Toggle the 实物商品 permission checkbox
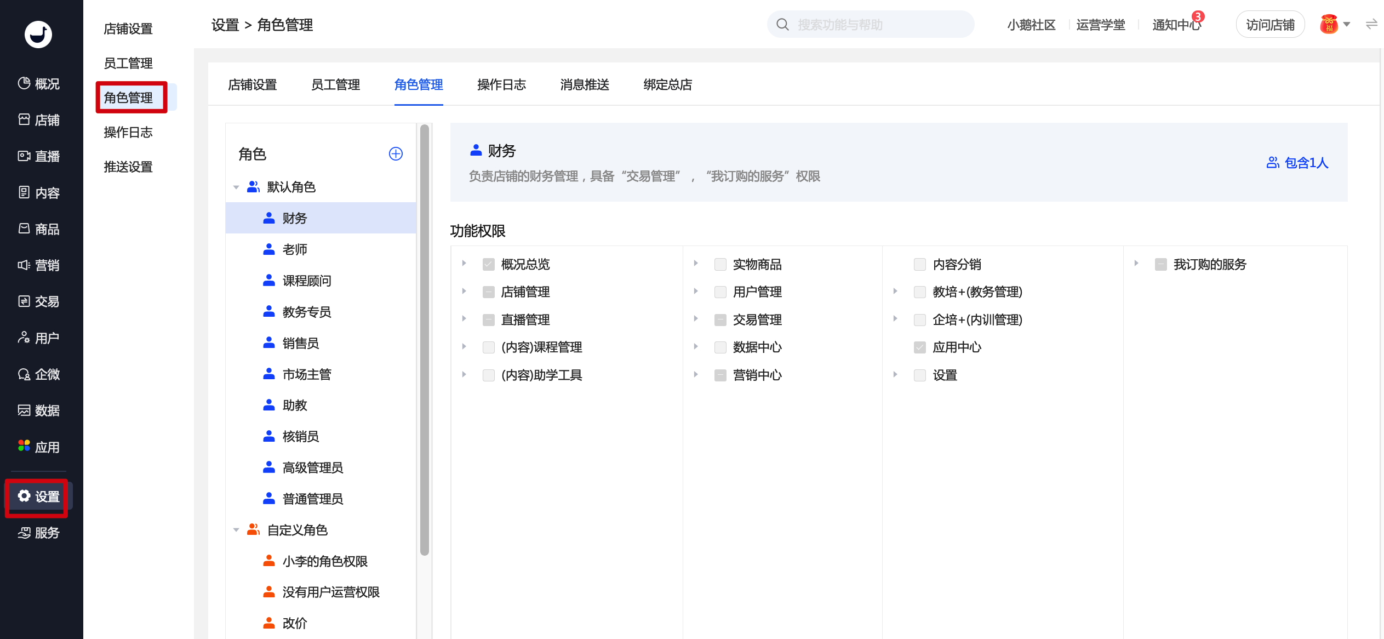The image size is (1384, 639). point(720,264)
